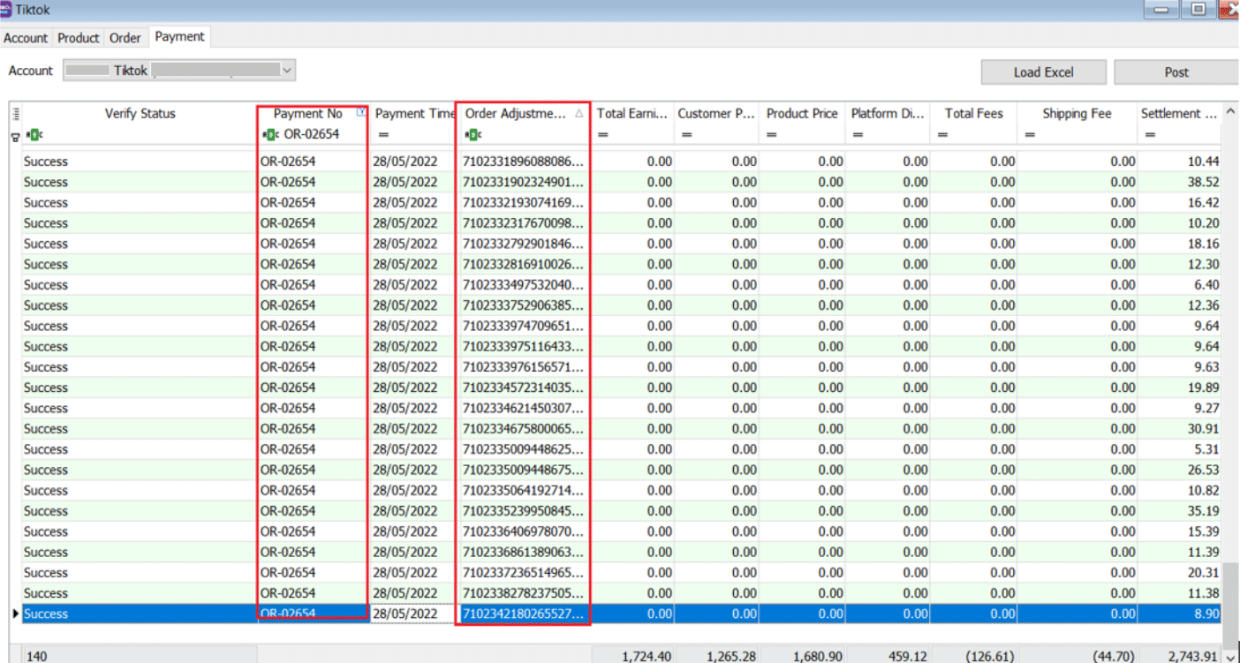Click the Load Excel button

point(1043,72)
